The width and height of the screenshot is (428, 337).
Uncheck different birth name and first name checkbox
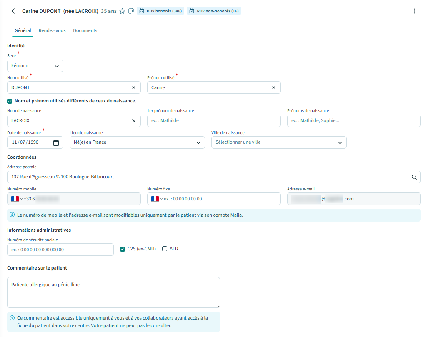point(10,101)
